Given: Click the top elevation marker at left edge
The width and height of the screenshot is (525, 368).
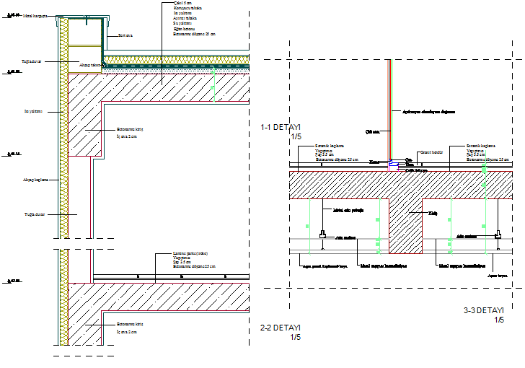Looking at the screenshot, I should pos(12,14).
